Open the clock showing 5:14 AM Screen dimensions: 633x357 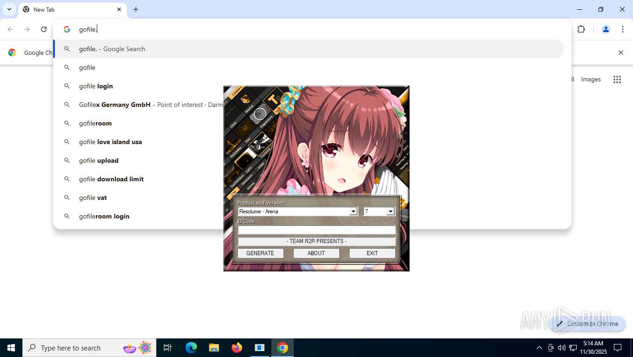coord(593,348)
